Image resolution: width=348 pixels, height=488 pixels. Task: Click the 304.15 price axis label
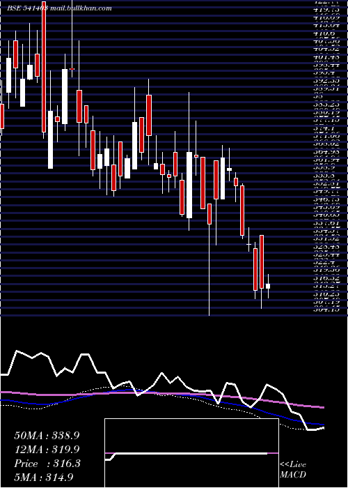tap(326, 310)
